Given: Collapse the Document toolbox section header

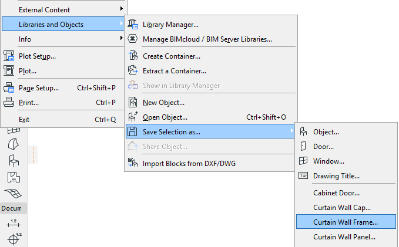Looking at the screenshot, I should pyautogui.click(x=12, y=208).
